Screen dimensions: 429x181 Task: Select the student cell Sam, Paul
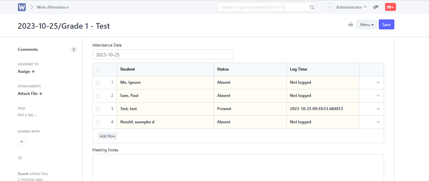click(x=165, y=96)
